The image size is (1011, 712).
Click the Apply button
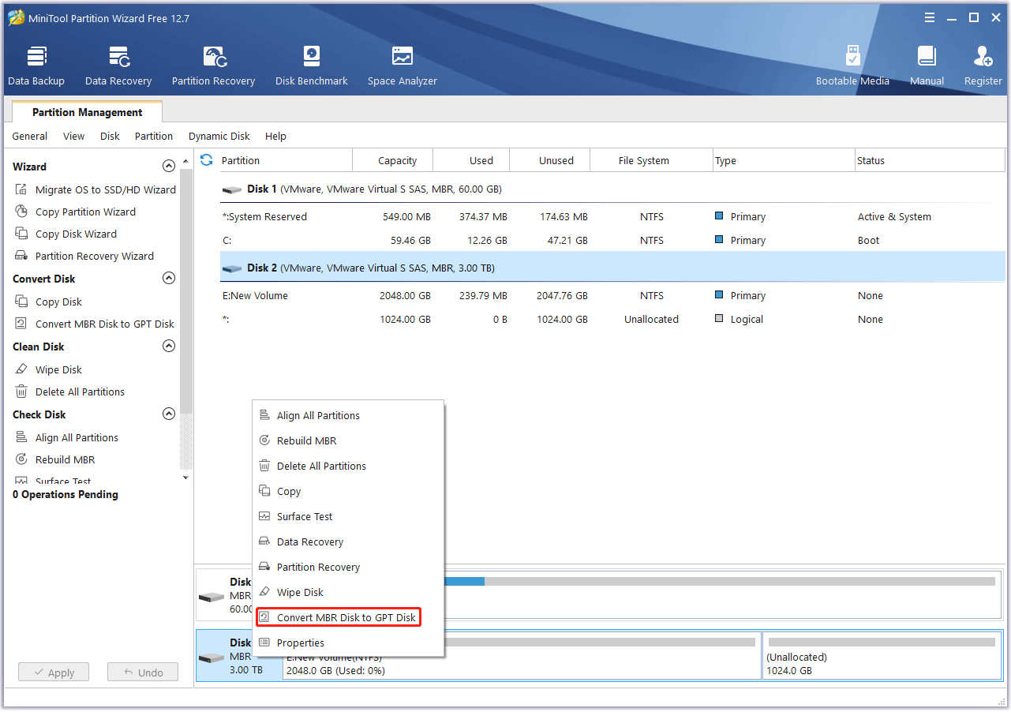tap(54, 673)
